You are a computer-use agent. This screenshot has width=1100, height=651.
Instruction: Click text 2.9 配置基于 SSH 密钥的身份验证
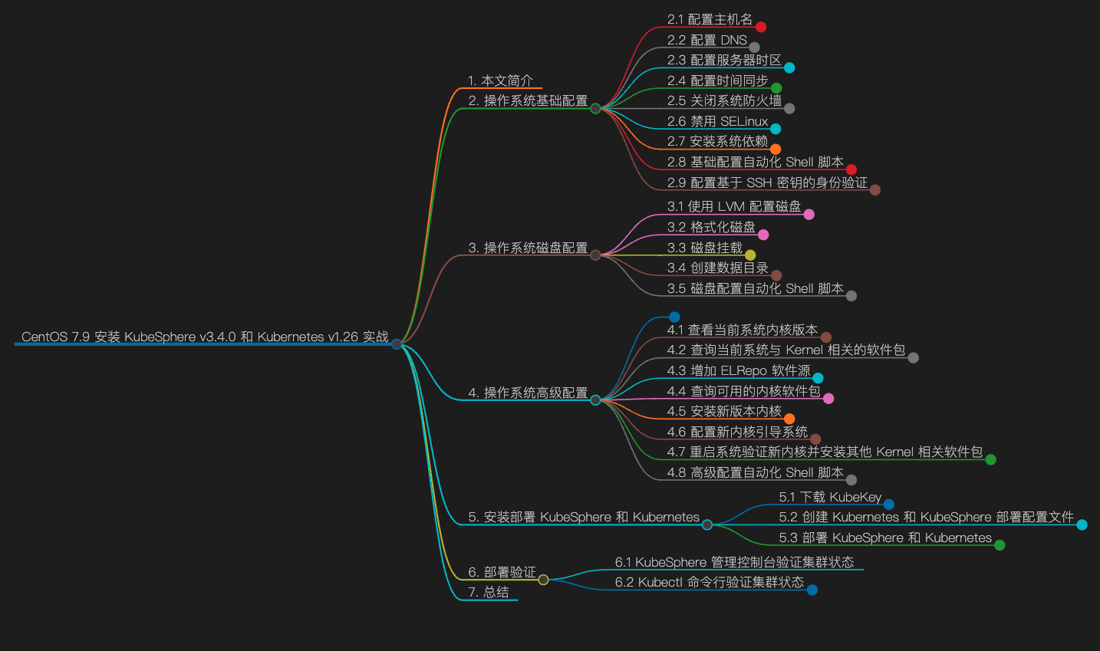(x=767, y=182)
